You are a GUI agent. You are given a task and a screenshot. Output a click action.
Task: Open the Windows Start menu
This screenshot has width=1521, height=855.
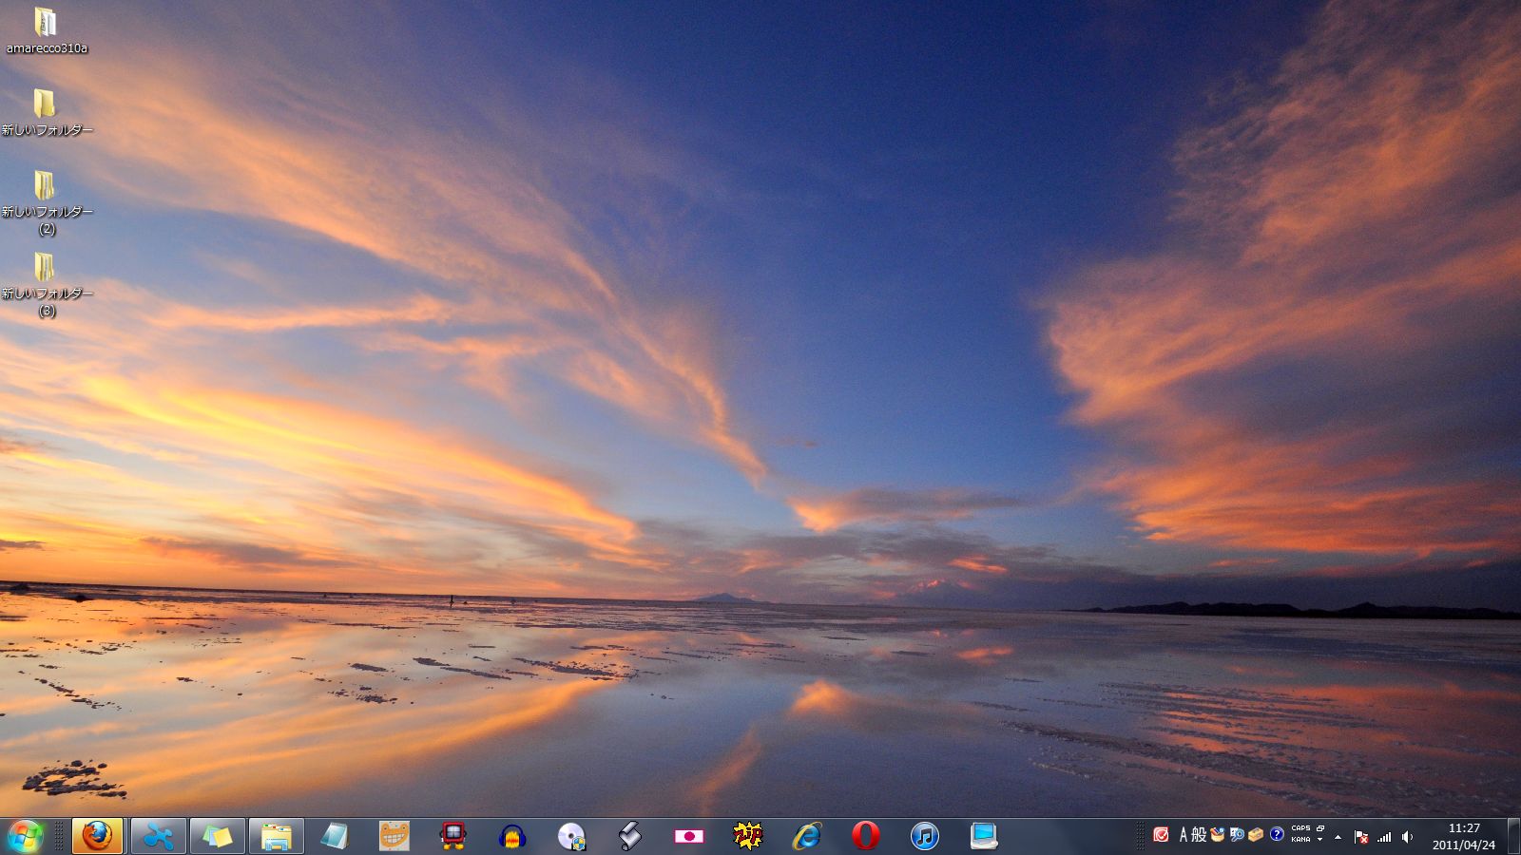25,836
